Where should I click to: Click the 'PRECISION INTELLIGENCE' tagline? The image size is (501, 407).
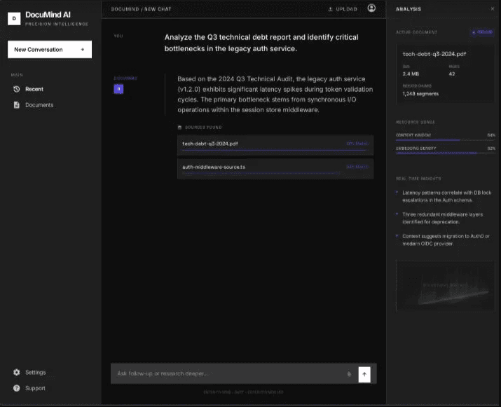click(x=57, y=24)
